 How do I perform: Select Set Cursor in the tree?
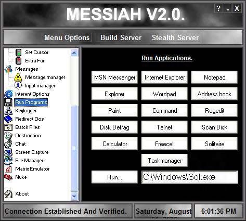[37, 53]
